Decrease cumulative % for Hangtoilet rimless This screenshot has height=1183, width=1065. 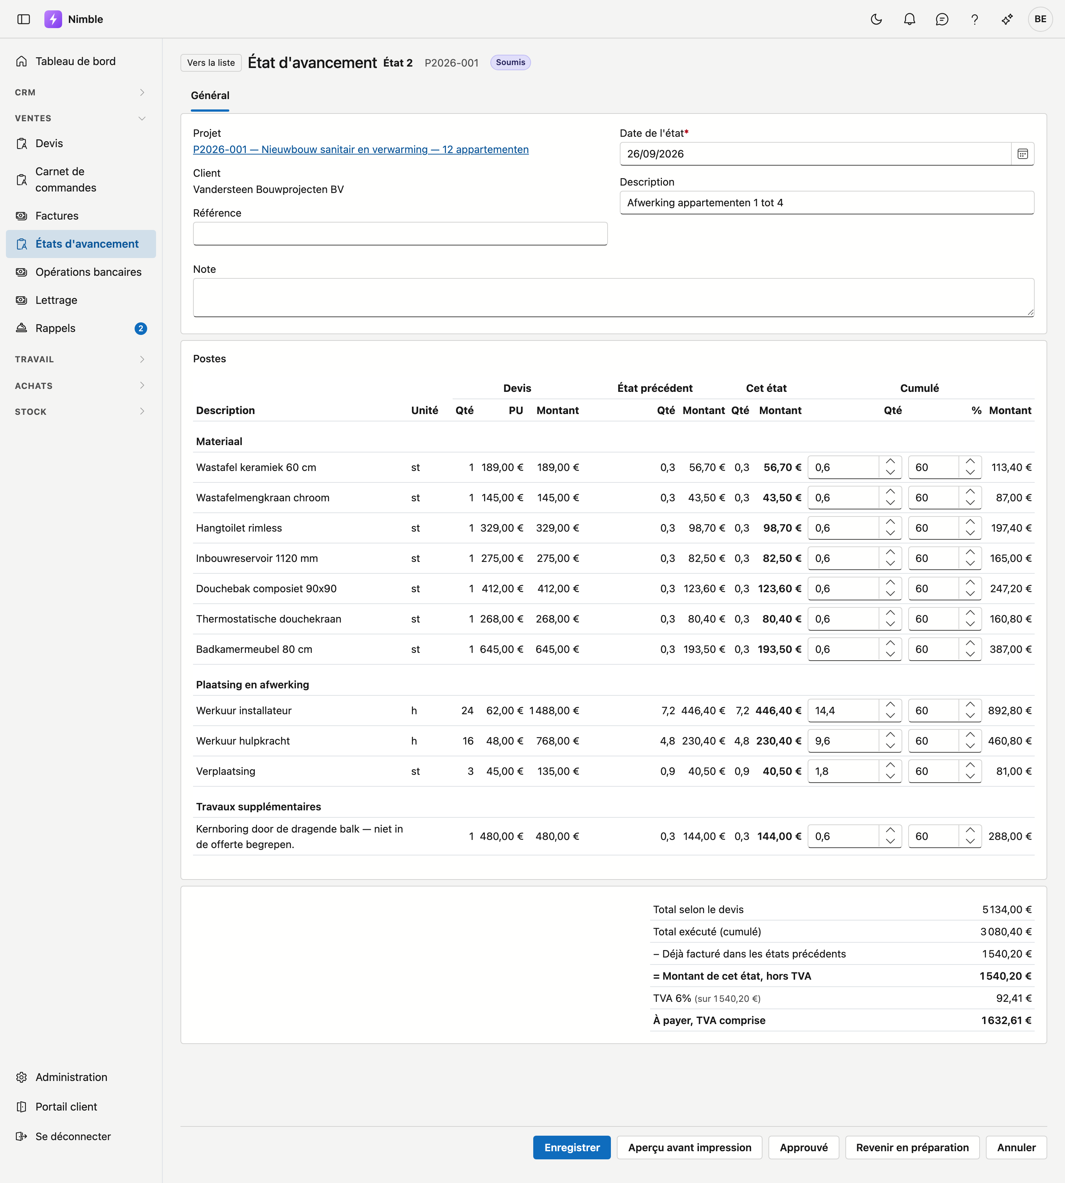coord(970,533)
